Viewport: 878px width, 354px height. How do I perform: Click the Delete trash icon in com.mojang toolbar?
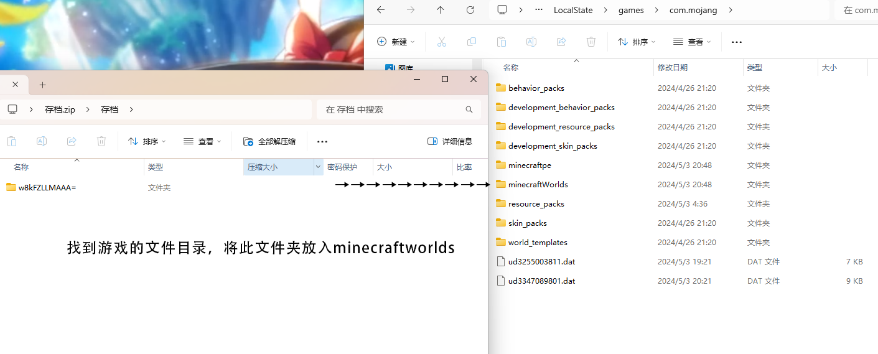click(591, 42)
